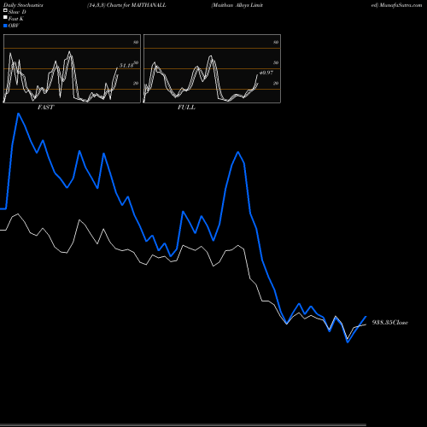This screenshot has width=427, height=427.
Task: Click the 'Daily Stochastics' title text
Action: tap(23, 5)
